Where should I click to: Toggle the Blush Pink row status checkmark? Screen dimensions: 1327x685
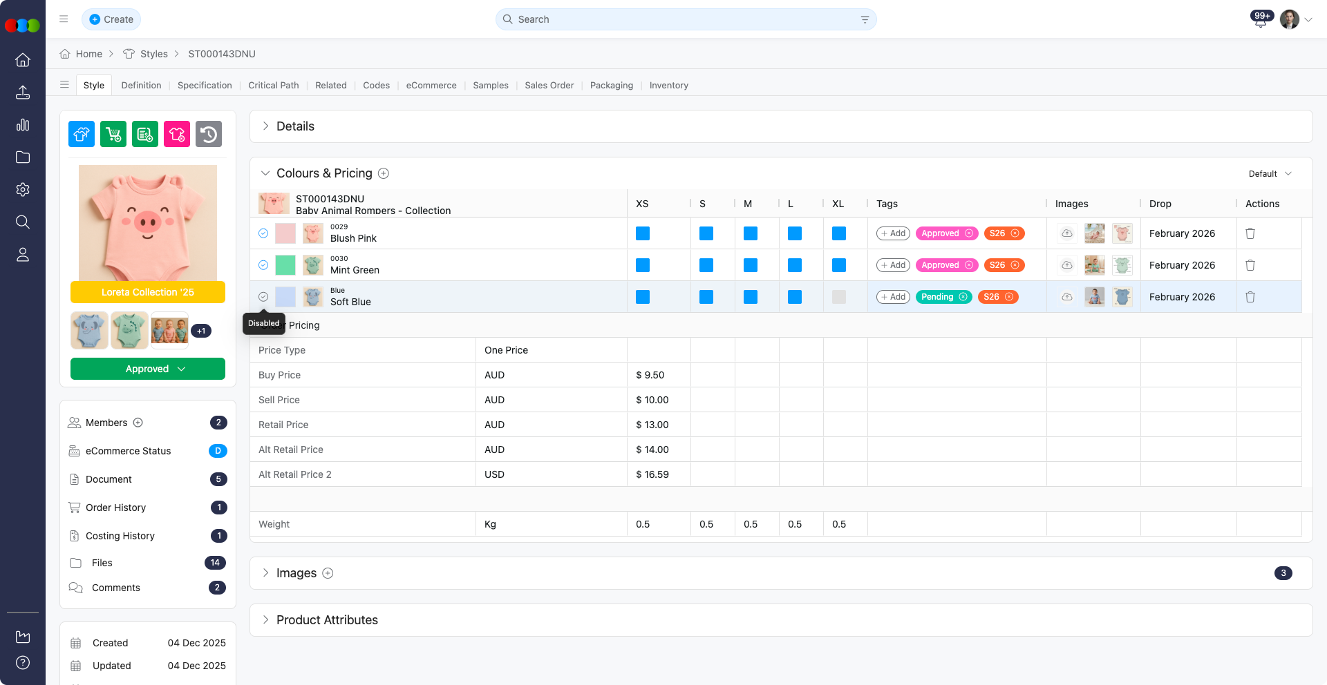tap(263, 233)
